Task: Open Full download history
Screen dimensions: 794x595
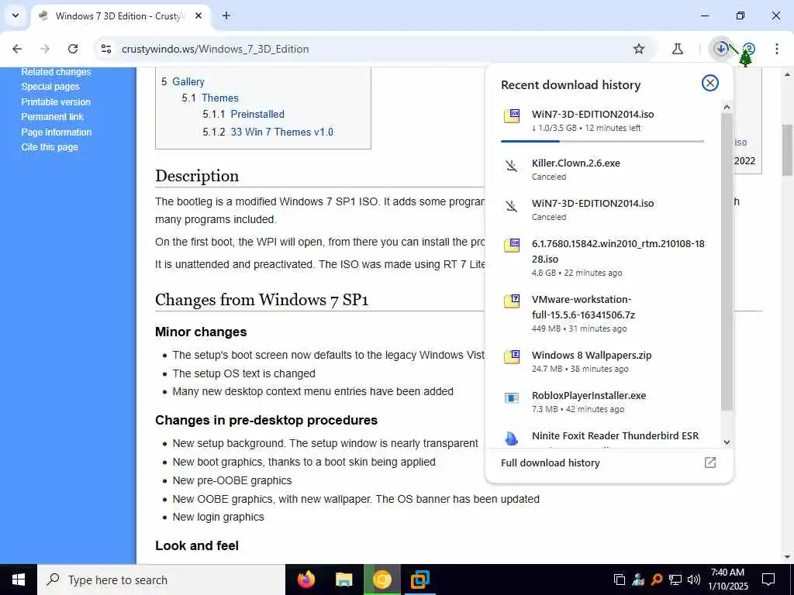Action: (x=550, y=463)
